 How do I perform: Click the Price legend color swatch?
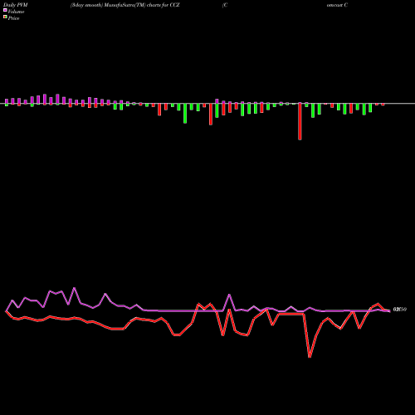(5, 17)
